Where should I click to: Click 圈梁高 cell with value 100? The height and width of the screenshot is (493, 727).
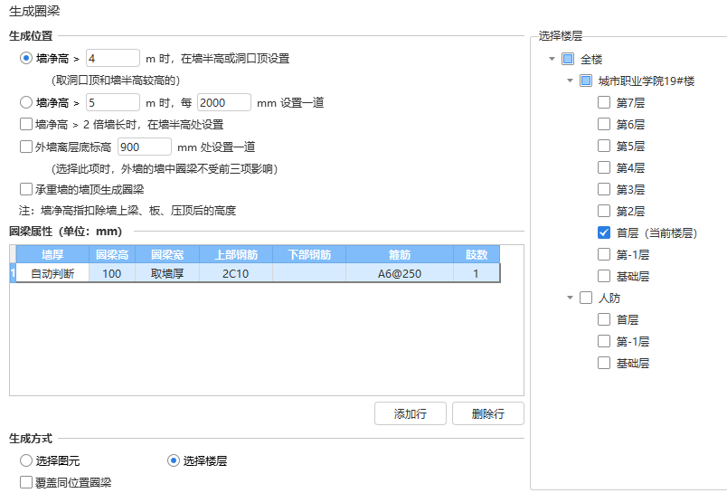[112, 273]
